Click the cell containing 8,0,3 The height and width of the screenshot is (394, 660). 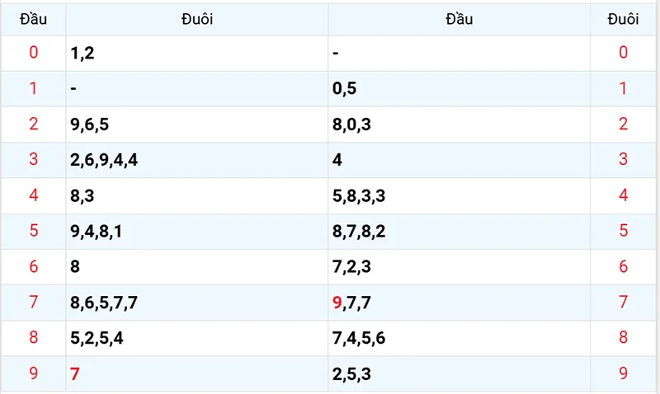click(x=351, y=124)
